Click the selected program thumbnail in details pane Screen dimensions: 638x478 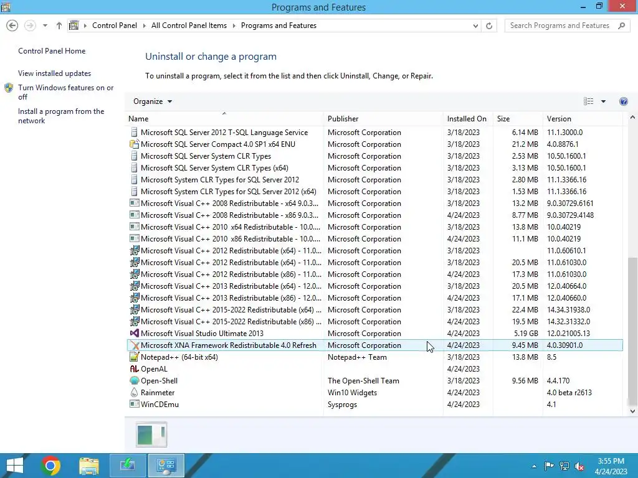pyautogui.click(x=151, y=434)
